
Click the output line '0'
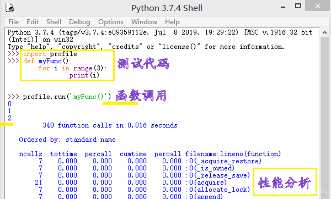click(10, 104)
